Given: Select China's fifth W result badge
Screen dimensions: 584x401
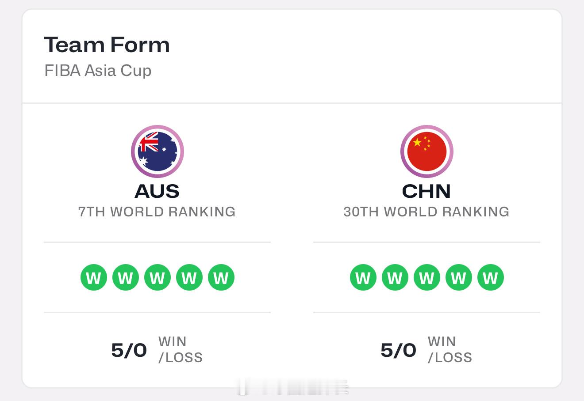Looking at the screenshot, I should [x=491, y=277].
